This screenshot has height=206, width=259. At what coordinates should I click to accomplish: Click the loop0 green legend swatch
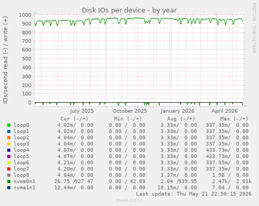tap(9, 125)
